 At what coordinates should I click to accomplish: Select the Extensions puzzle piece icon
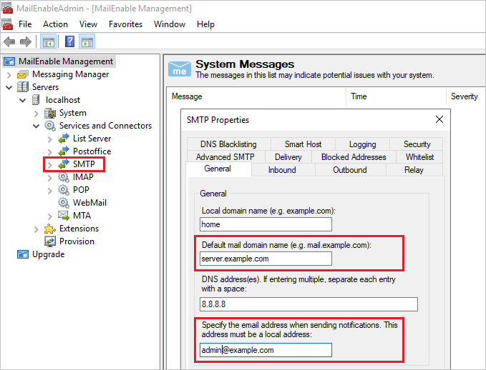[x=50, y=229]
